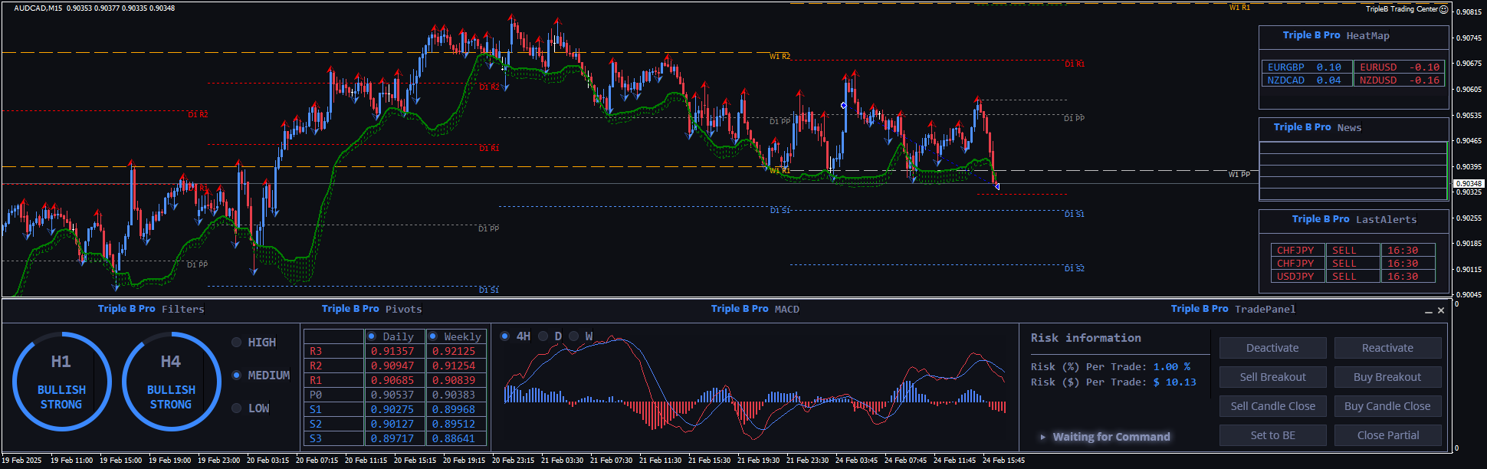Switch MACD timeframe to D
Viewport: 1487px width, 469px height.
(543, 336)
